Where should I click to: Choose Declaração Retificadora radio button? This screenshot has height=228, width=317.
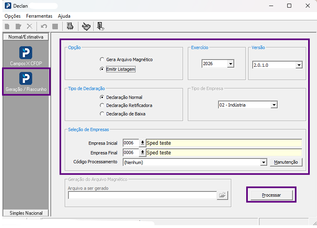tap(102, 105)
